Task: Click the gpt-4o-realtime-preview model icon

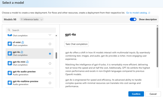Action: tap(10, 83)
